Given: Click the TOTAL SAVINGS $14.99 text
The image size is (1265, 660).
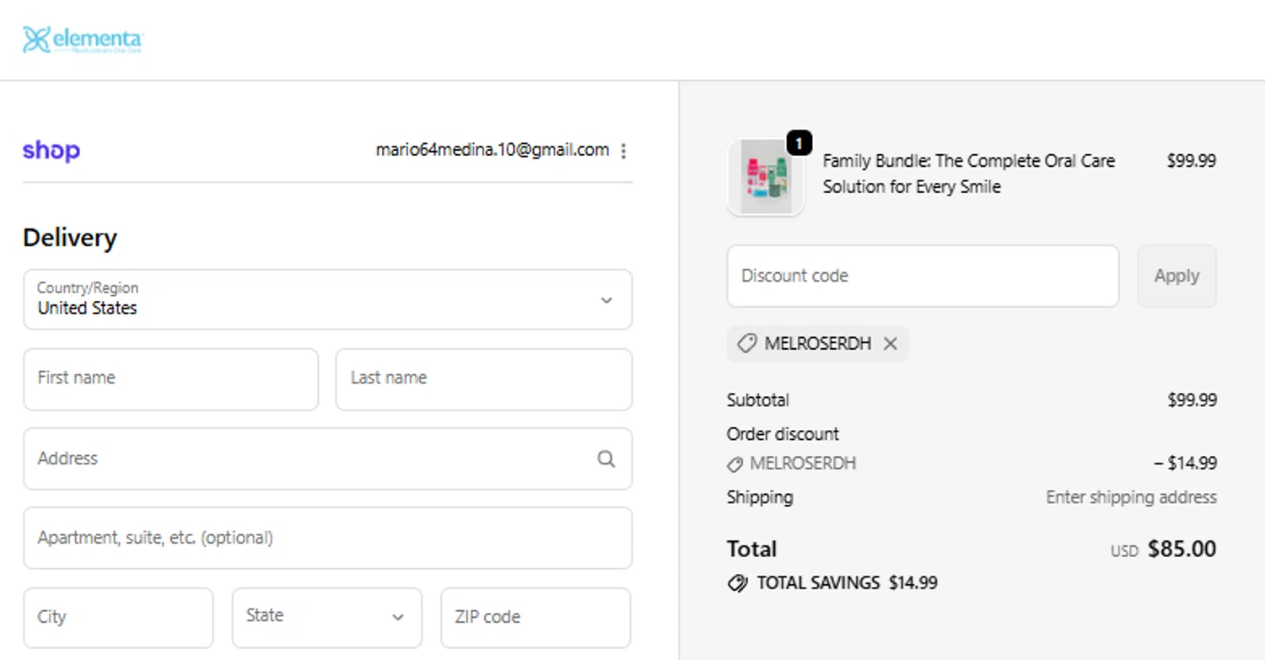Looking at the screenshot, I should [x=847, y=583].
